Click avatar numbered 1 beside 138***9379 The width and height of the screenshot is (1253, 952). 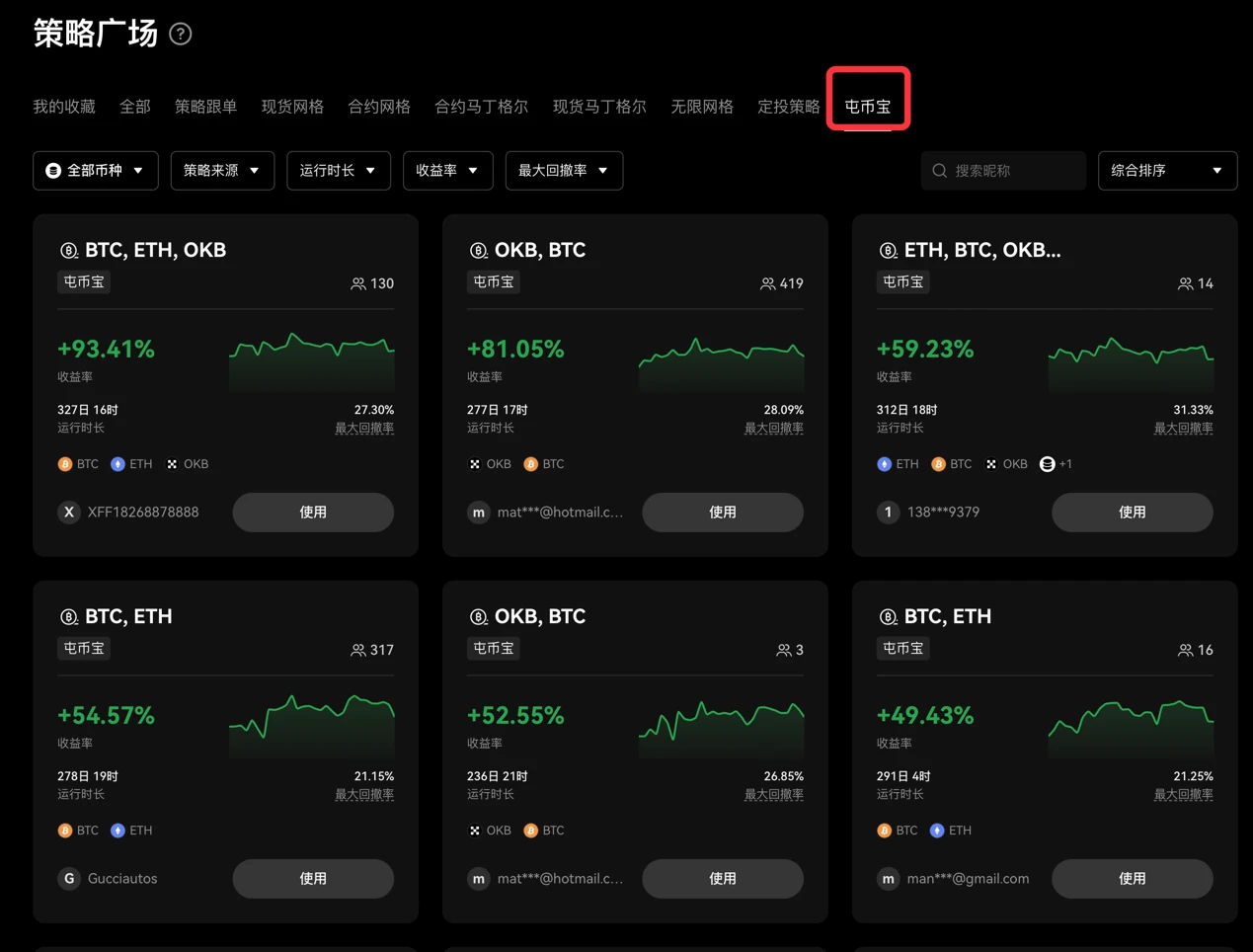(889, 513)
